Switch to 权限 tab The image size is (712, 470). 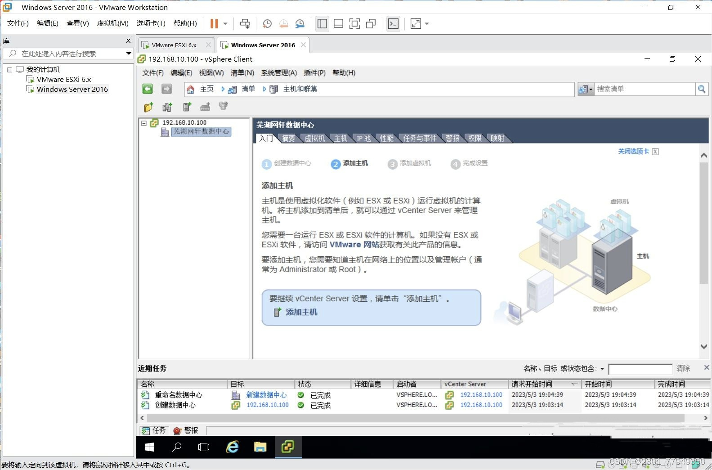pos(475,138)
